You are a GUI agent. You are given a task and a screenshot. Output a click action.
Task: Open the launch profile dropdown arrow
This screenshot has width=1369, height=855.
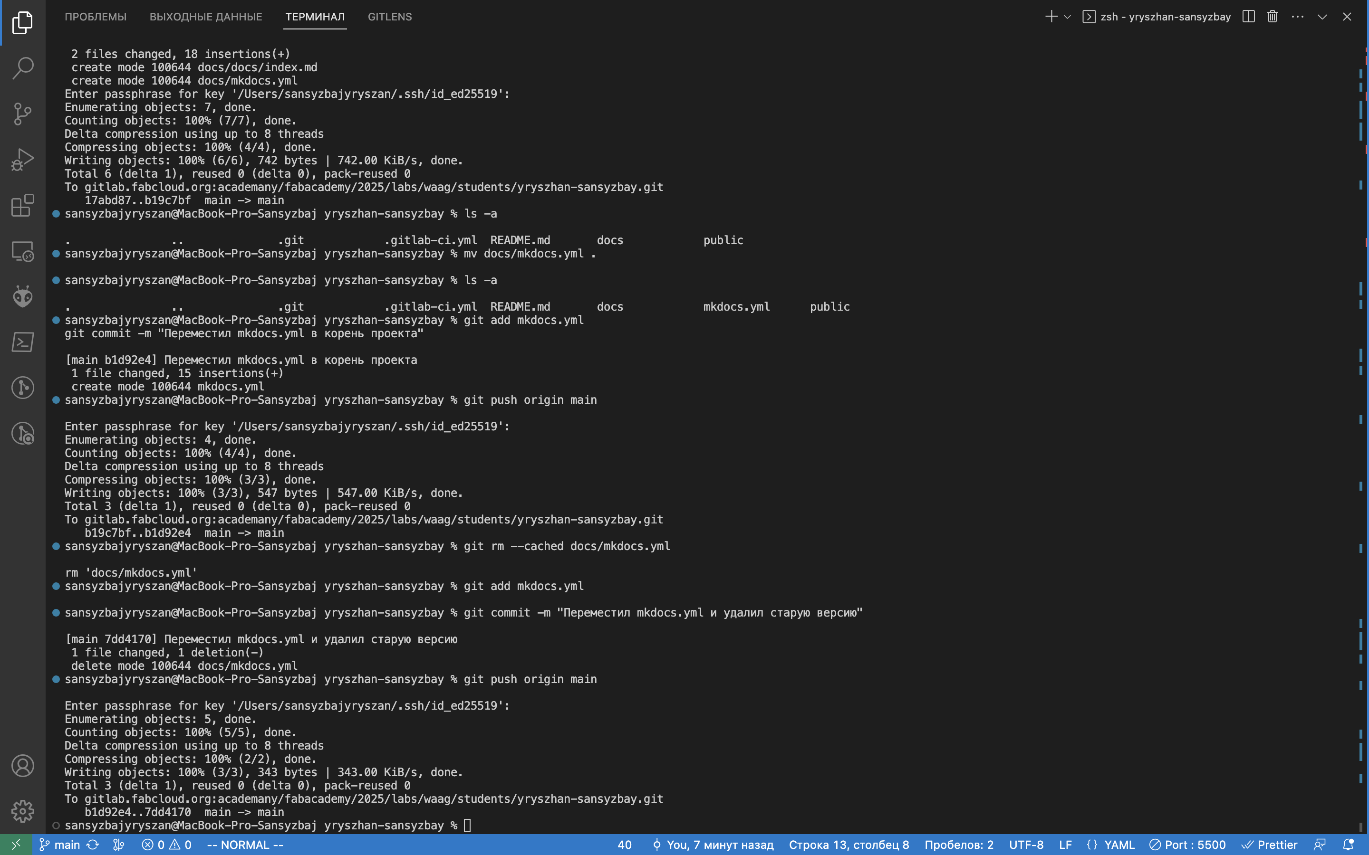[x=1068, y=17]
